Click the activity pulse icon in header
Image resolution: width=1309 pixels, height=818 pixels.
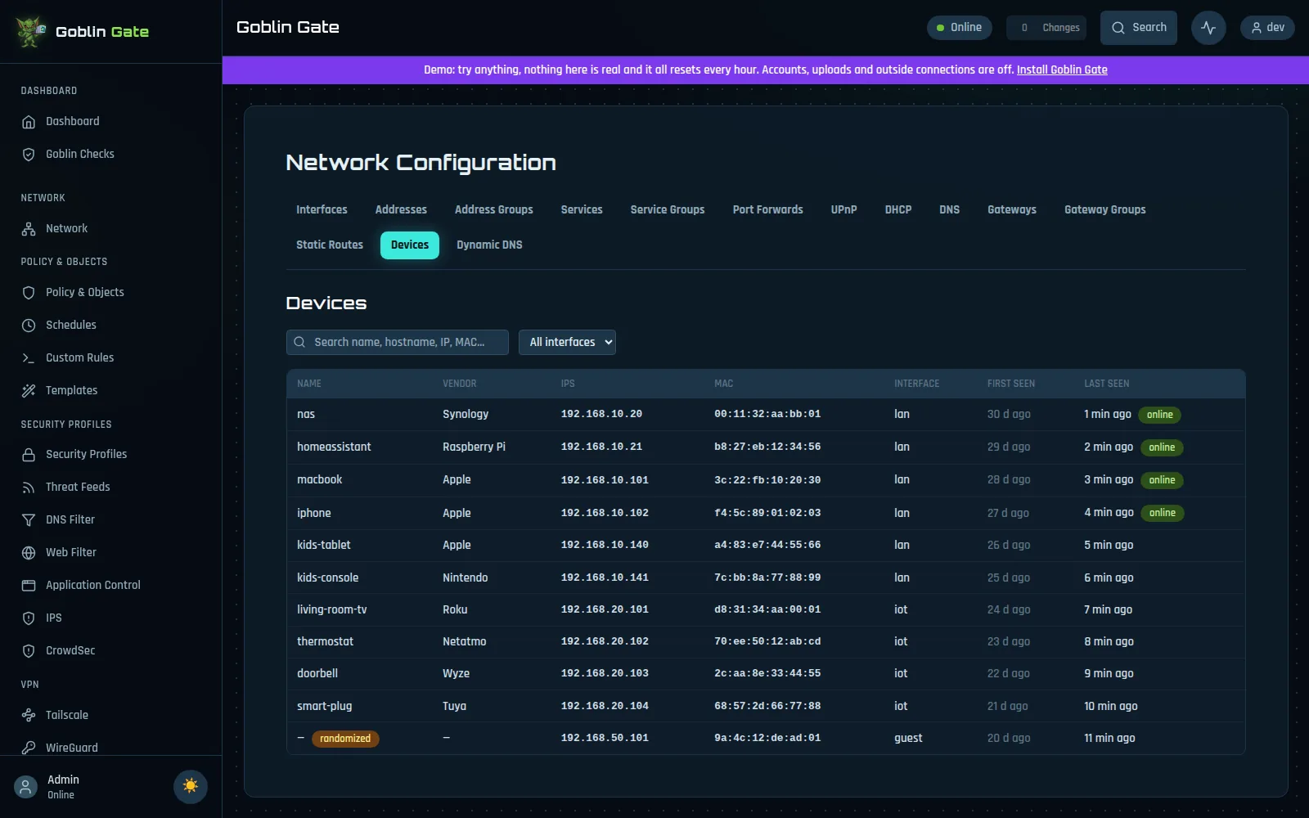(x=1208, y=28)
